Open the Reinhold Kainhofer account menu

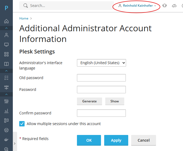(x=137, y=6)
